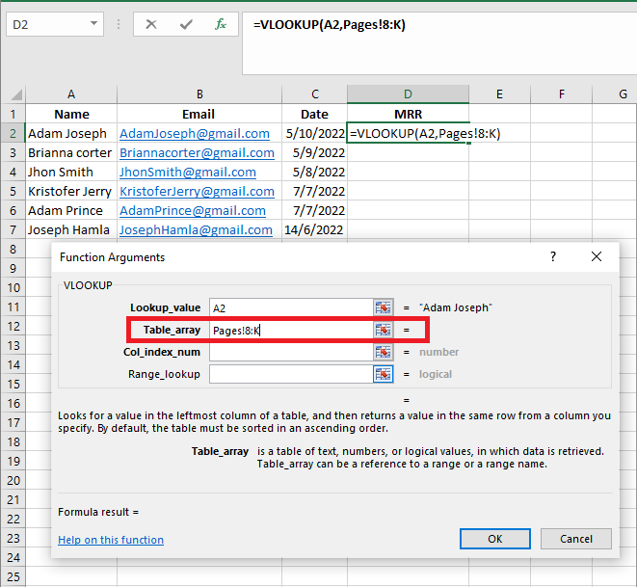The image size is (637, 587).
Task: Open AdamPrince@gmail.com email link
Action: 193,211
